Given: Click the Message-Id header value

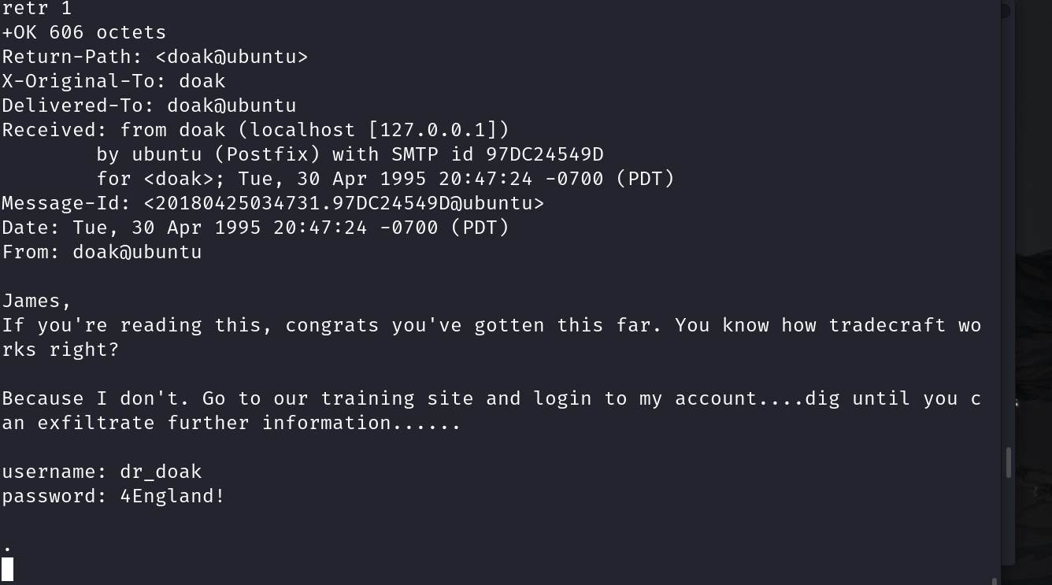Looking at the screenshot, I should click(343, 203).
